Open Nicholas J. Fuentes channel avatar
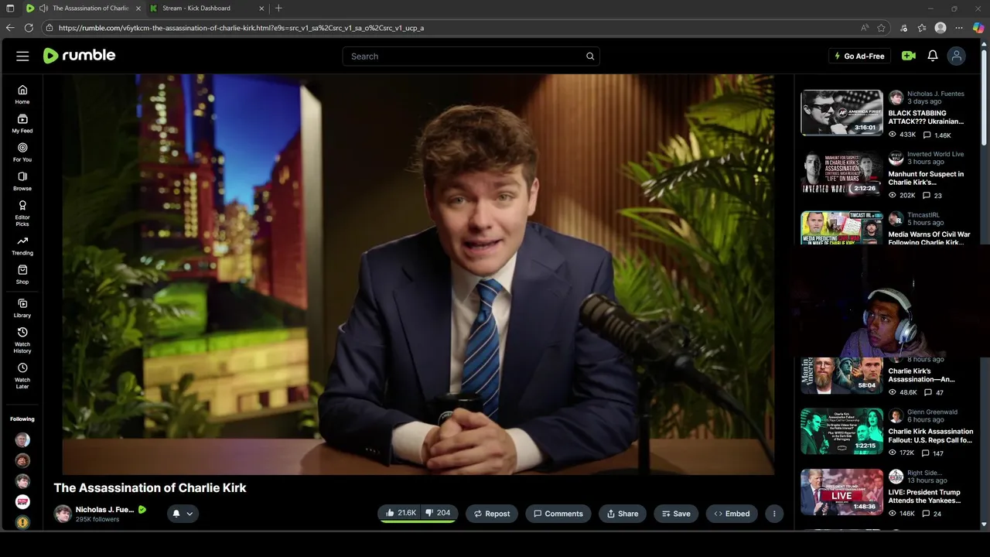The image size is (990, 557). [x=63, y=514]
